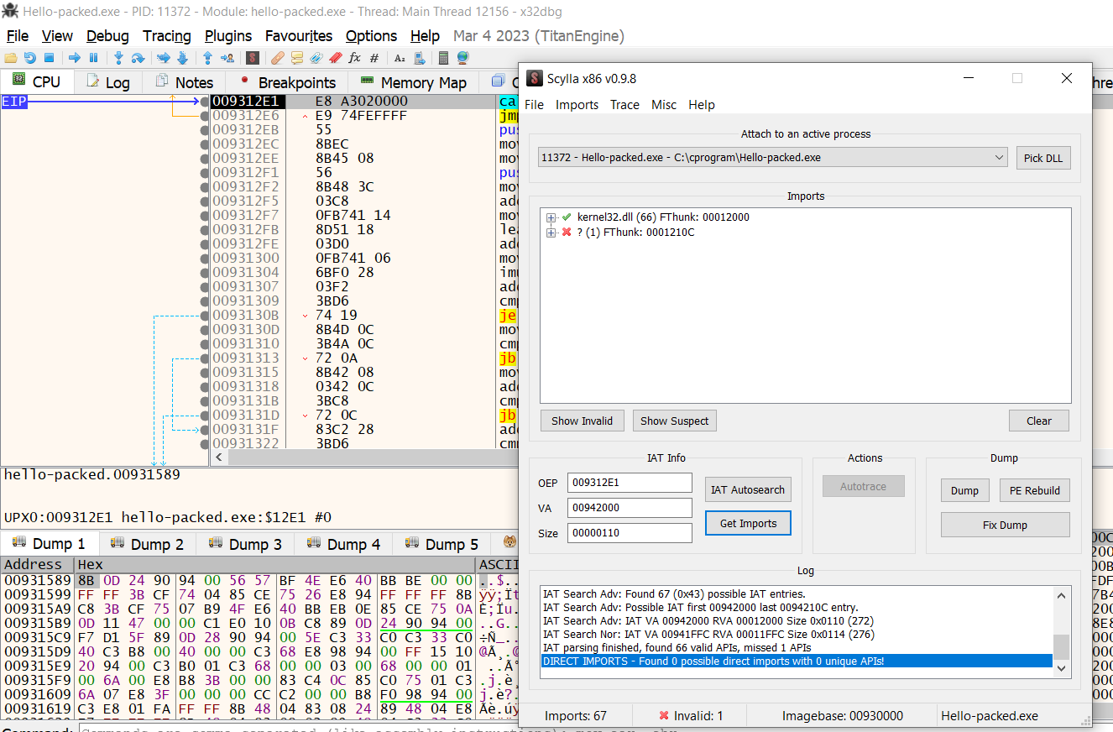Click the OEP address input field
This screenshot has height=732, width=1113.
pyautogui.click(x=630, y=483)
